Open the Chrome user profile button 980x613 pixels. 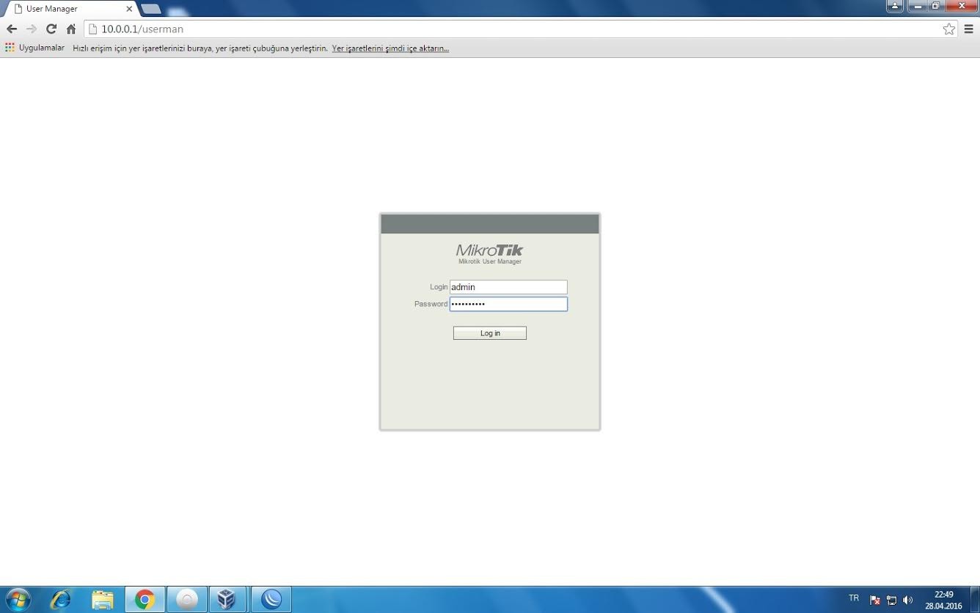895,6
